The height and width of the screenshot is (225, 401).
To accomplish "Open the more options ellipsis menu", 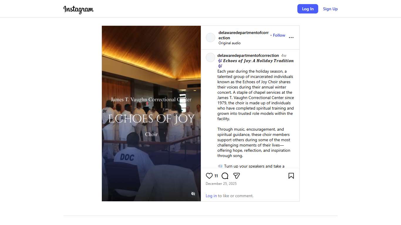I will click(291, 37).
